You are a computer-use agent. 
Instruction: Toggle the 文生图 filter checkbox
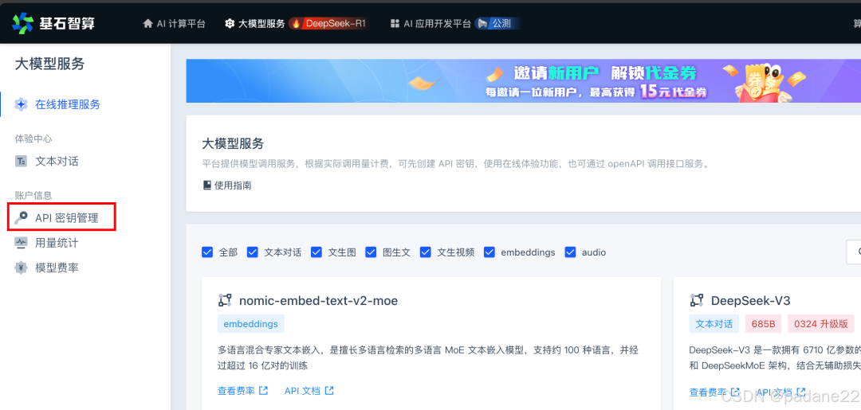point(316,252)
